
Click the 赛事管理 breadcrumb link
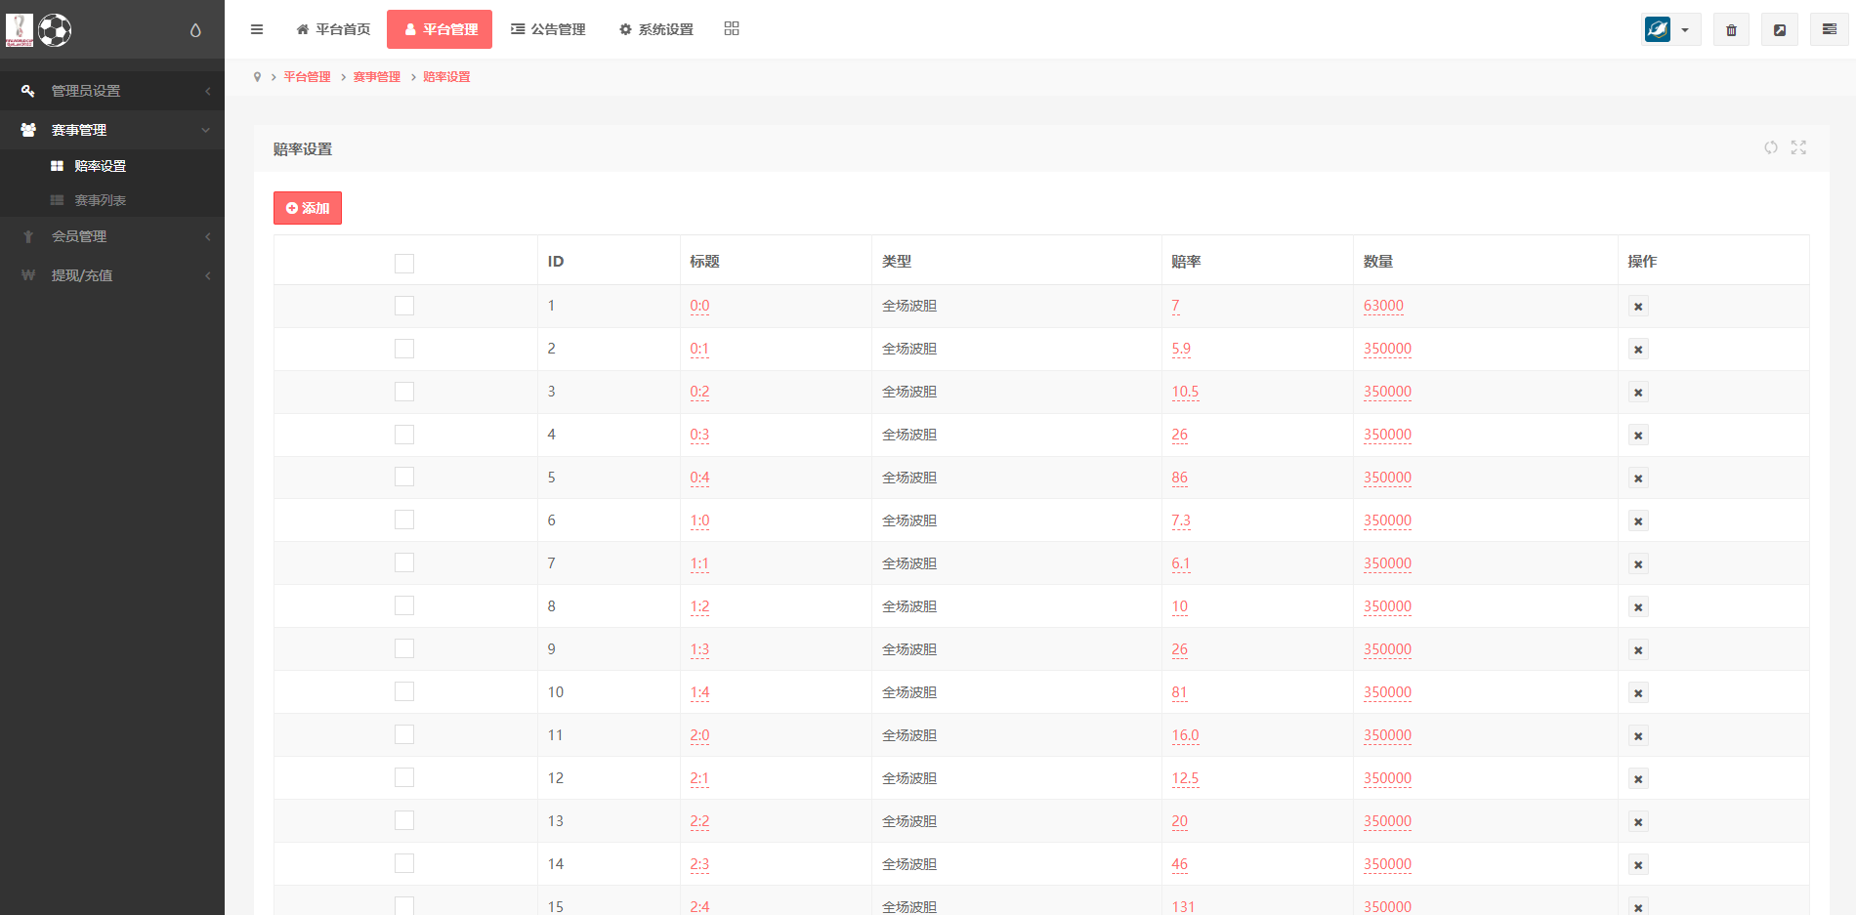377,77
